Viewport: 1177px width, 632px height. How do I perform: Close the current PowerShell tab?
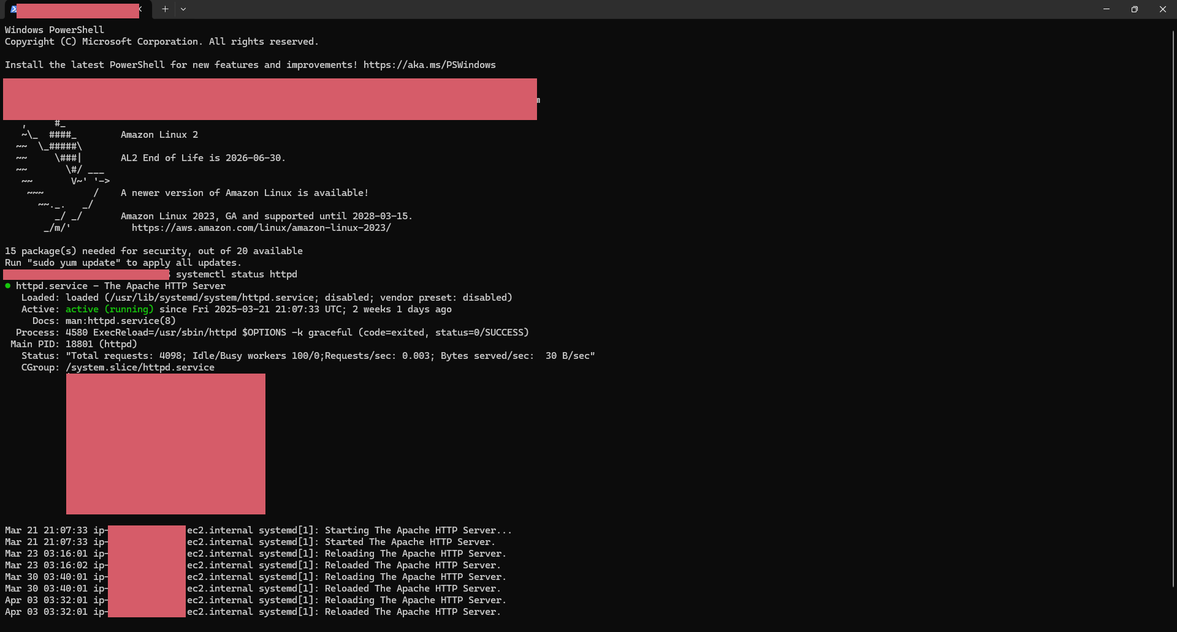(141, 9)
